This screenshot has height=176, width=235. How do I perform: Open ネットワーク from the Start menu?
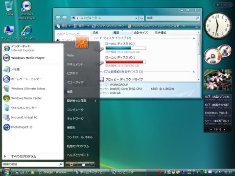75,119
